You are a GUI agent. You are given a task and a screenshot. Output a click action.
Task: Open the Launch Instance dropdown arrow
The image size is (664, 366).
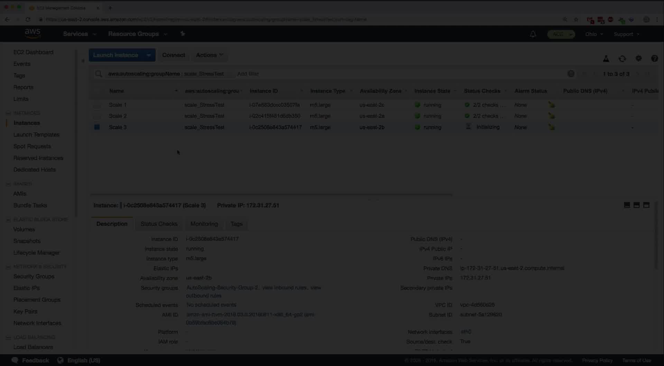coord(149,55)
